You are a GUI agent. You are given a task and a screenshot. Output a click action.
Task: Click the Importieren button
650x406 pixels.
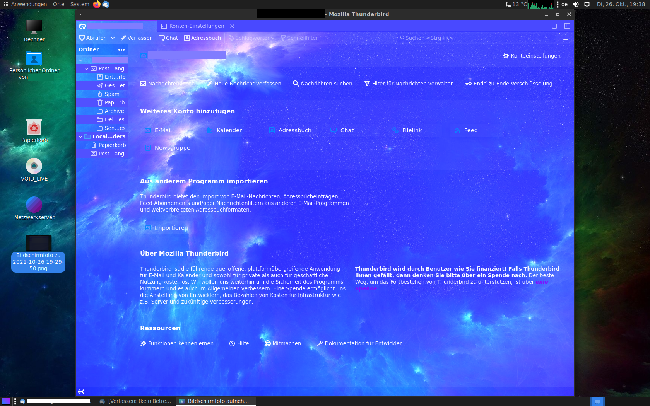click(x=166, y=228)
